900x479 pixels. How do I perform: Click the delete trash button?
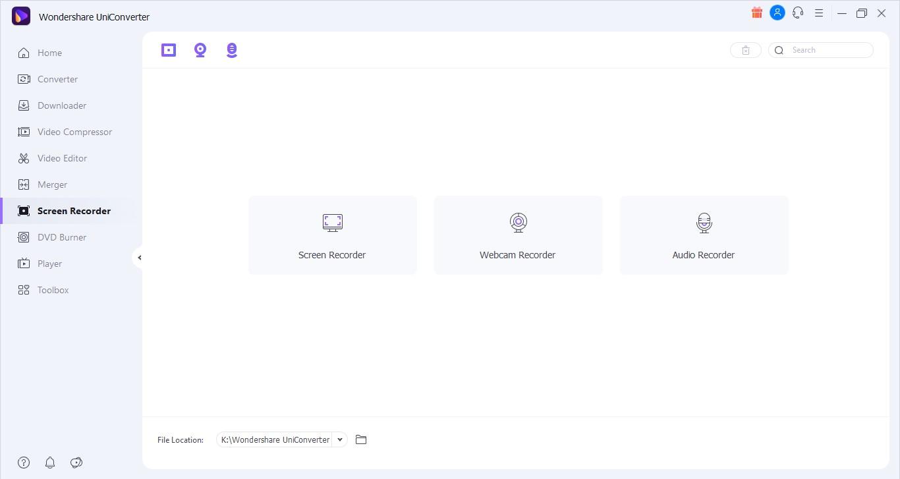point(746,50)
